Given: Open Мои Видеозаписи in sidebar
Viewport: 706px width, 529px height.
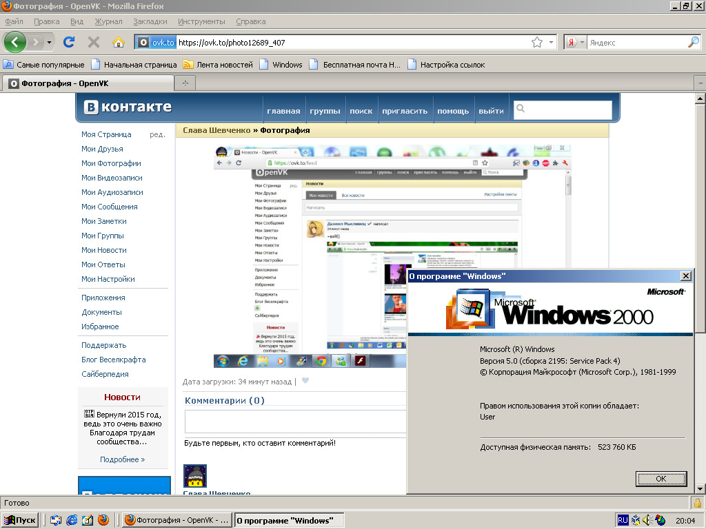Looking at the screenshot, I should pos(112,177).
